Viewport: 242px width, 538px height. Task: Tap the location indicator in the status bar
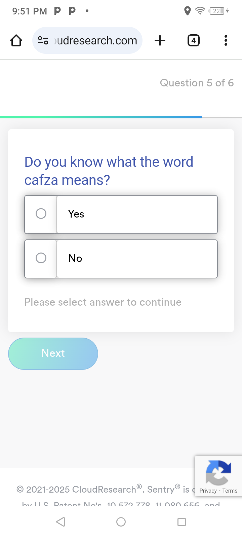188,11
